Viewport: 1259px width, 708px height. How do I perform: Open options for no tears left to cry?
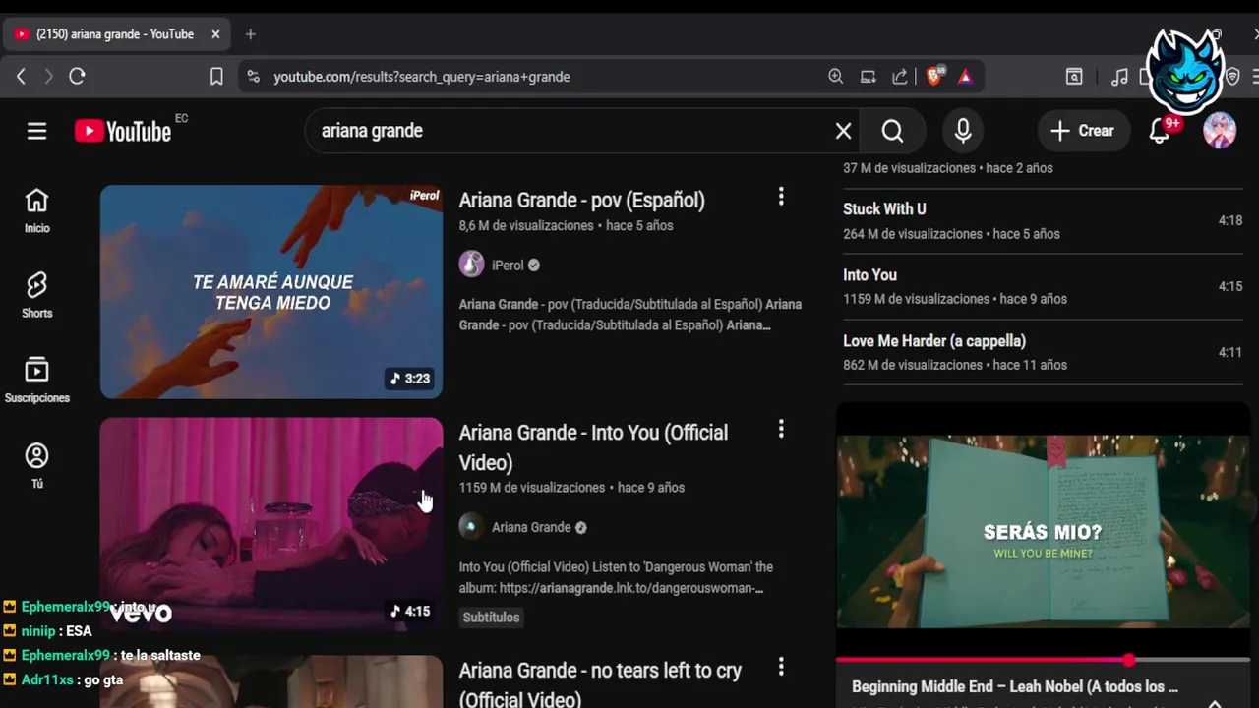[781, 667]
